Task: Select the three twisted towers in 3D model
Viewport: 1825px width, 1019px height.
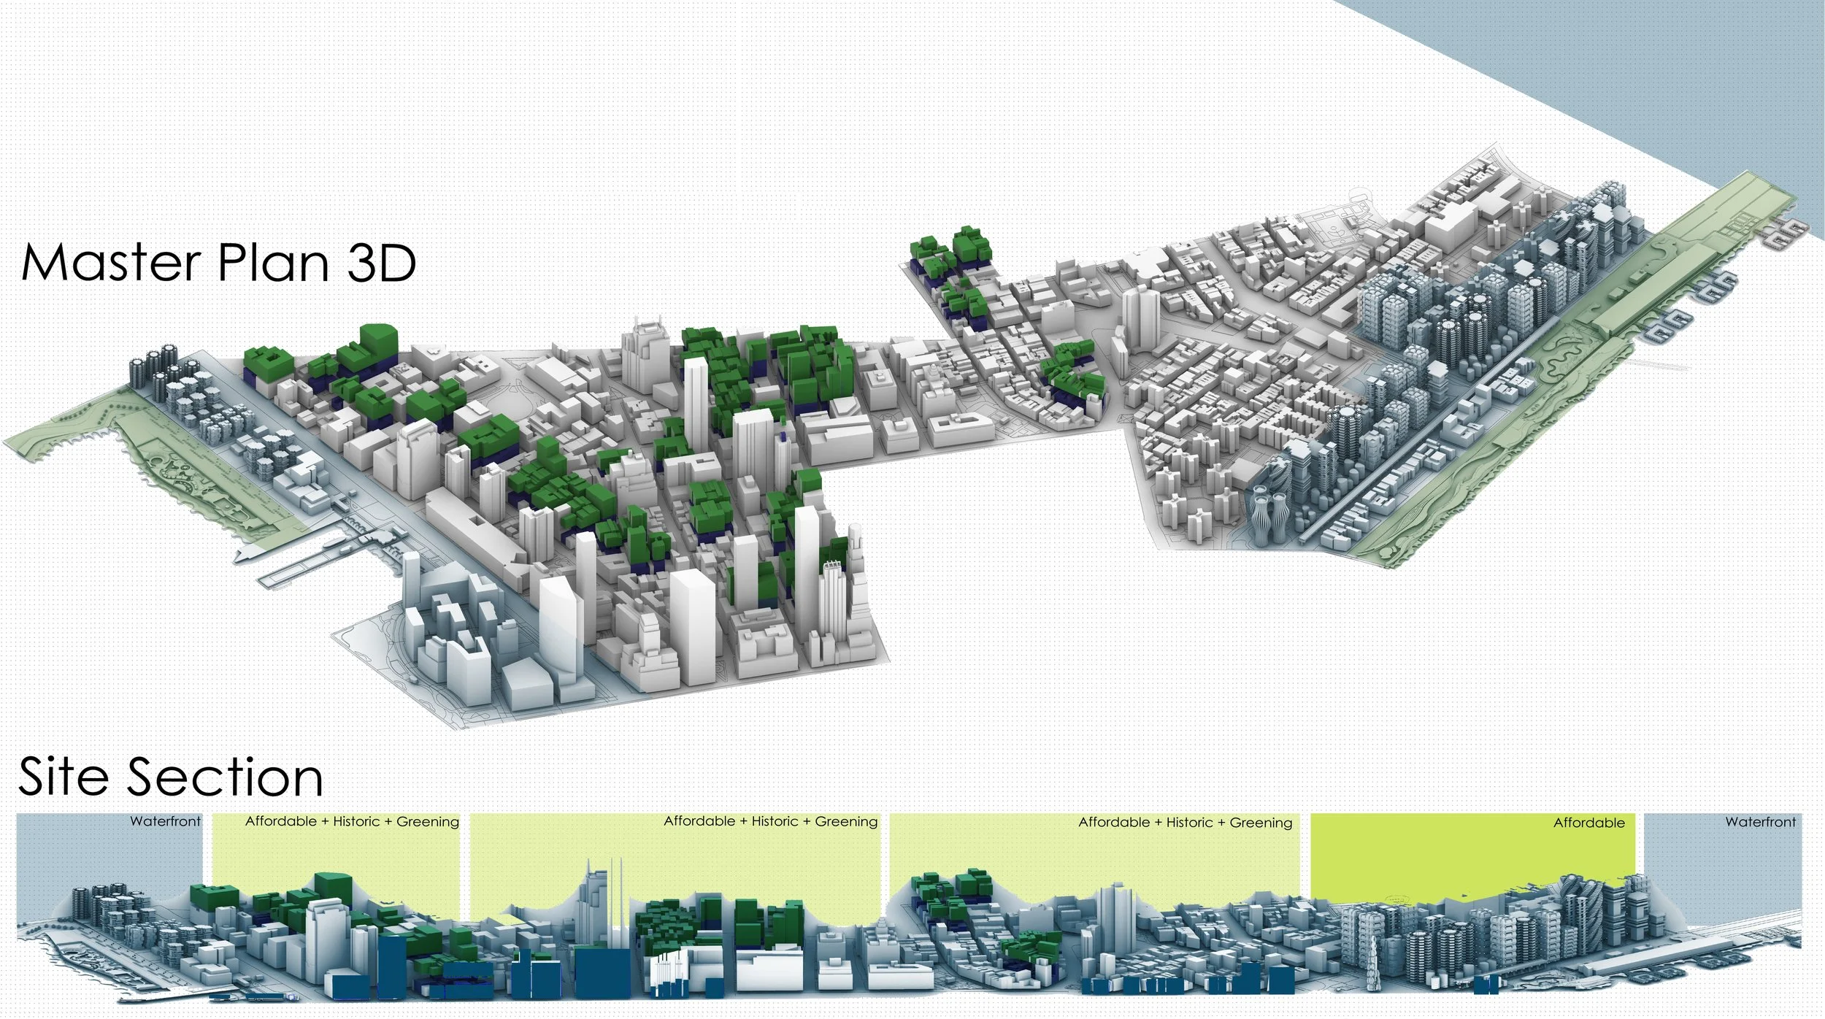Action: click(1271, 515)
